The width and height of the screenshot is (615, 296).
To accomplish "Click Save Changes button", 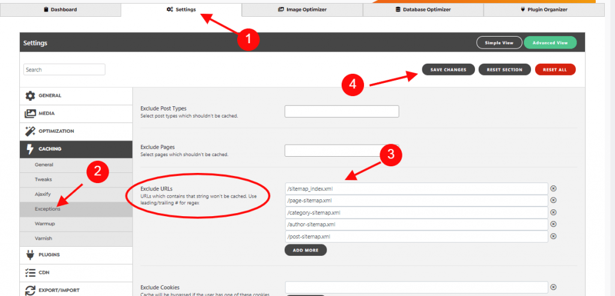I will (448, 70).
